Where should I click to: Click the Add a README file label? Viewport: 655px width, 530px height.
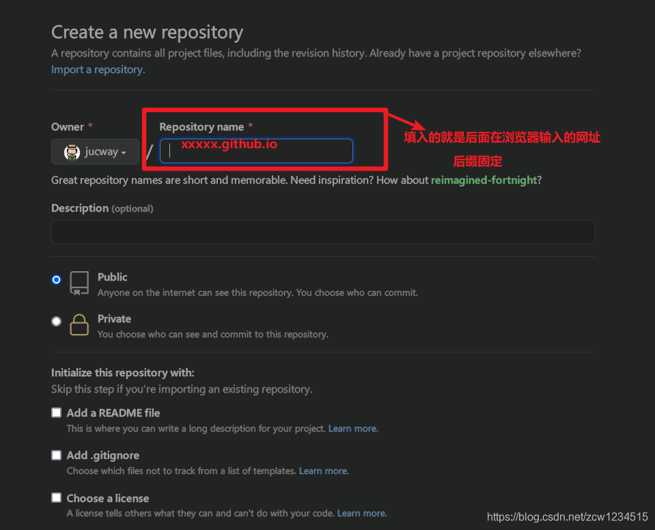pyautogui.click(x=113, y=413)
